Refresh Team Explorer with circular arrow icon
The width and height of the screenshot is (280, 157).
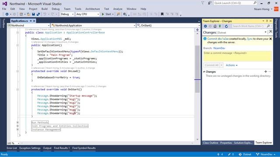point(226,26)
